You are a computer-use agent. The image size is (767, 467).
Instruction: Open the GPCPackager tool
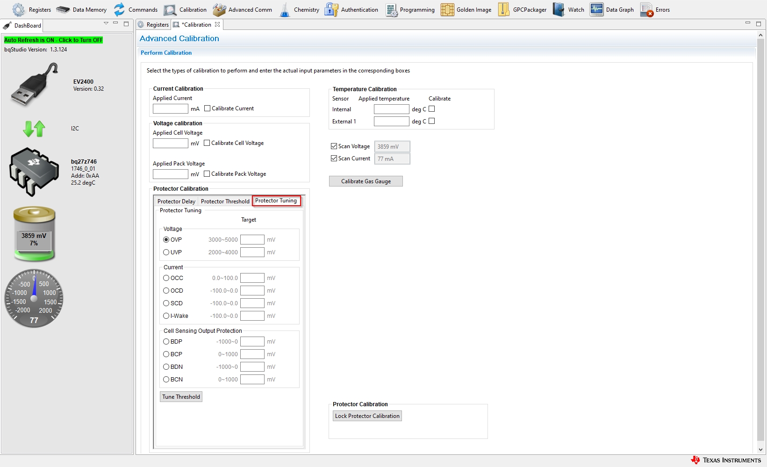click(504, 10)
